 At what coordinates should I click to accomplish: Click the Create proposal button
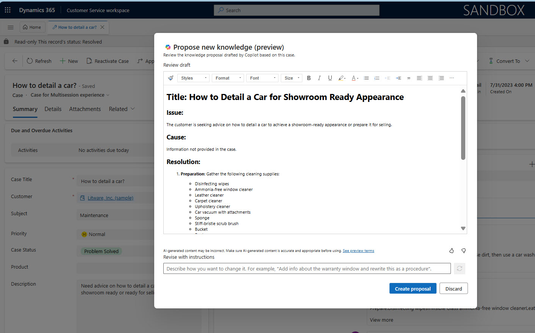[x=413, y=289]
